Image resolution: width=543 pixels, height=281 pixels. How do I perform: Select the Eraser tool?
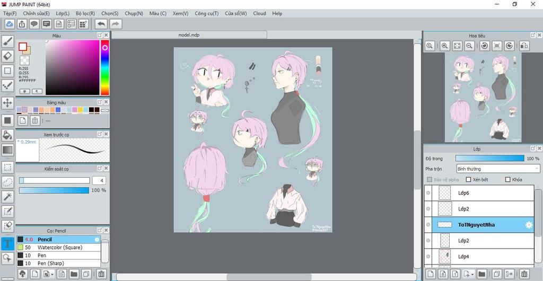point(7,56)
